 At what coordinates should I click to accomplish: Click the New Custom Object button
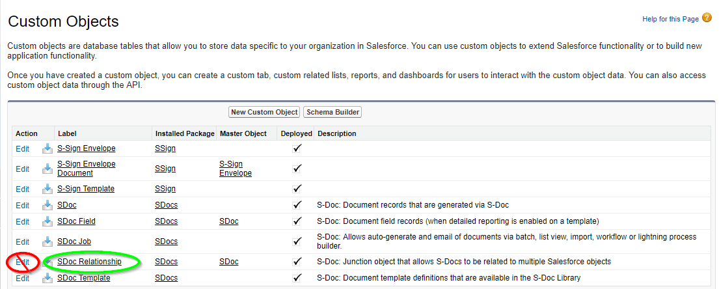[x=264, y=112]
